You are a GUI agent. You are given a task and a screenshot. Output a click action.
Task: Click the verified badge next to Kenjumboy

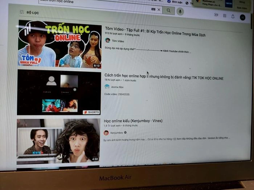pos(126,133)
